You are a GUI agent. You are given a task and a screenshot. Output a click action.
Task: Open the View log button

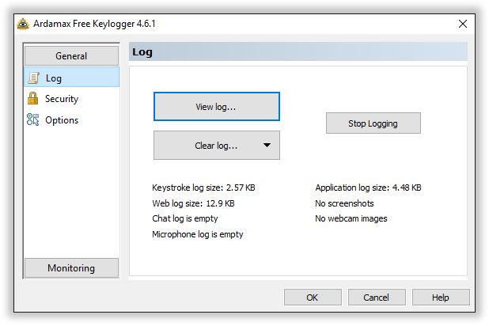click(x=217, y=107)
